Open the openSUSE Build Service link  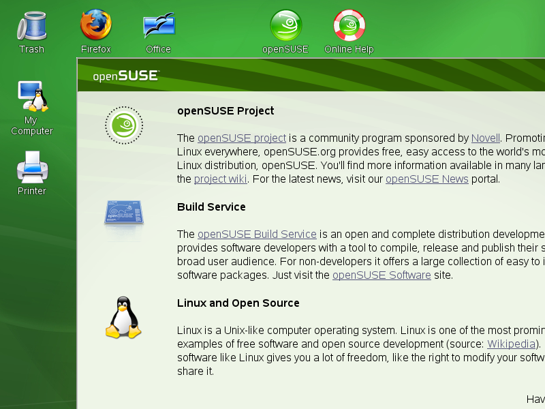(257, 234)
